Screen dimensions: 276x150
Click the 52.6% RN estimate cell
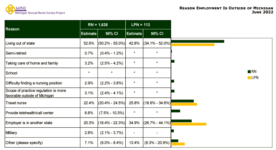point(89,43)
